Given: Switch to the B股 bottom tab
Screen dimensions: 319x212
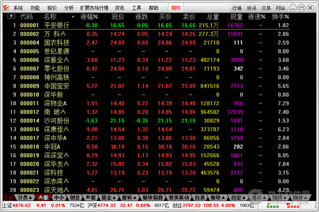Looking at the screenshot, I should coord(91,197).
